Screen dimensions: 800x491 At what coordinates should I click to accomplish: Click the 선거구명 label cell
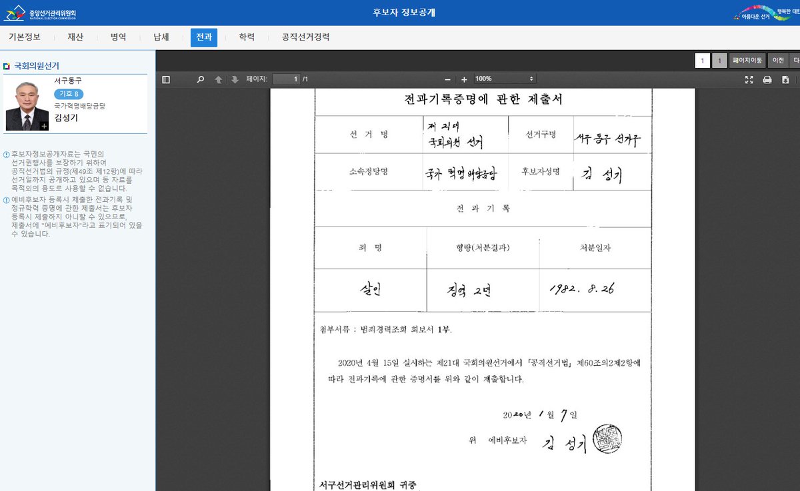[541, 134]
